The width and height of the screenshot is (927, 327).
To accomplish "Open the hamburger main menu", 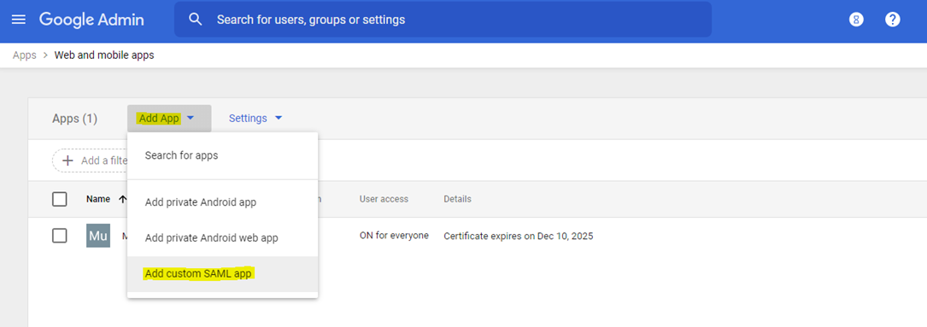I will [19, 20].
